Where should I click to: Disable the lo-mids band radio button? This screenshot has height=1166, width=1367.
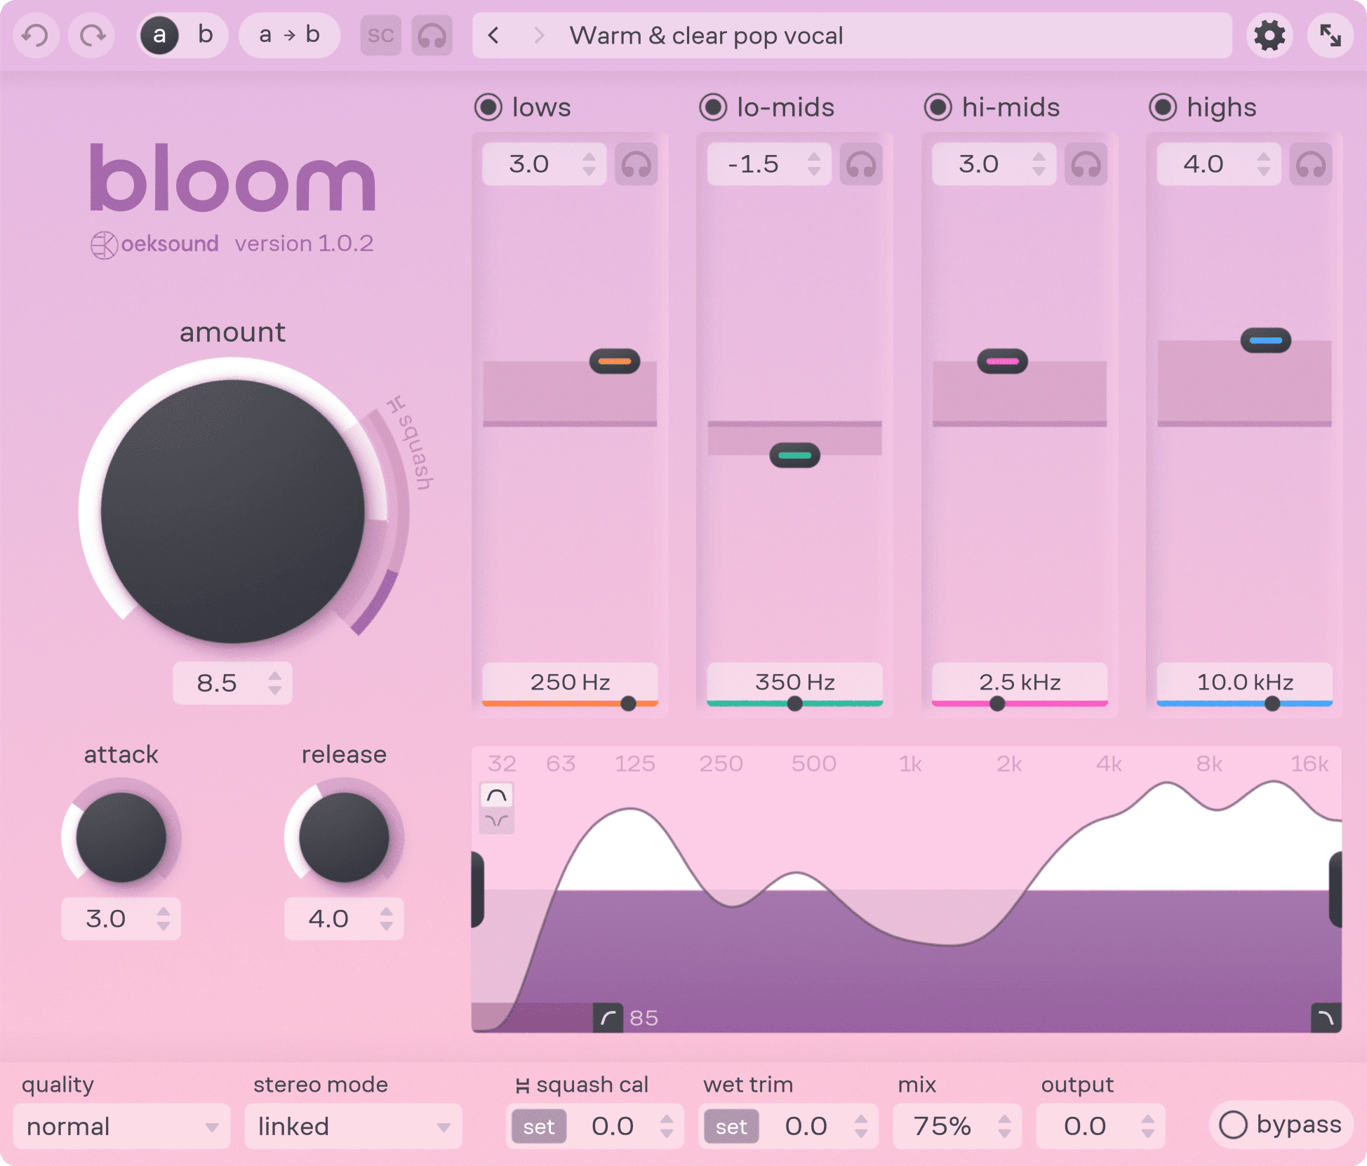click(712, 107)
